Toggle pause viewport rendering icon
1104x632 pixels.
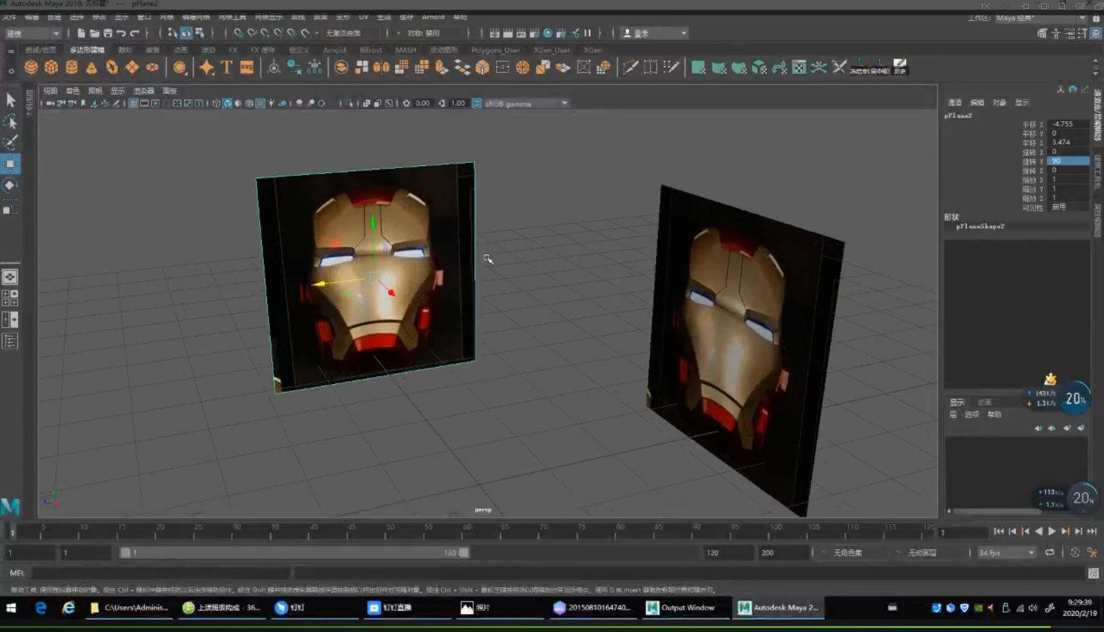pos(588,33)
